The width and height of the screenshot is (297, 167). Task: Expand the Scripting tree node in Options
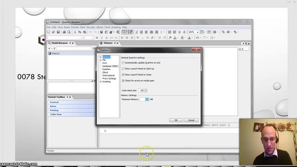click(x=101, y=82)
